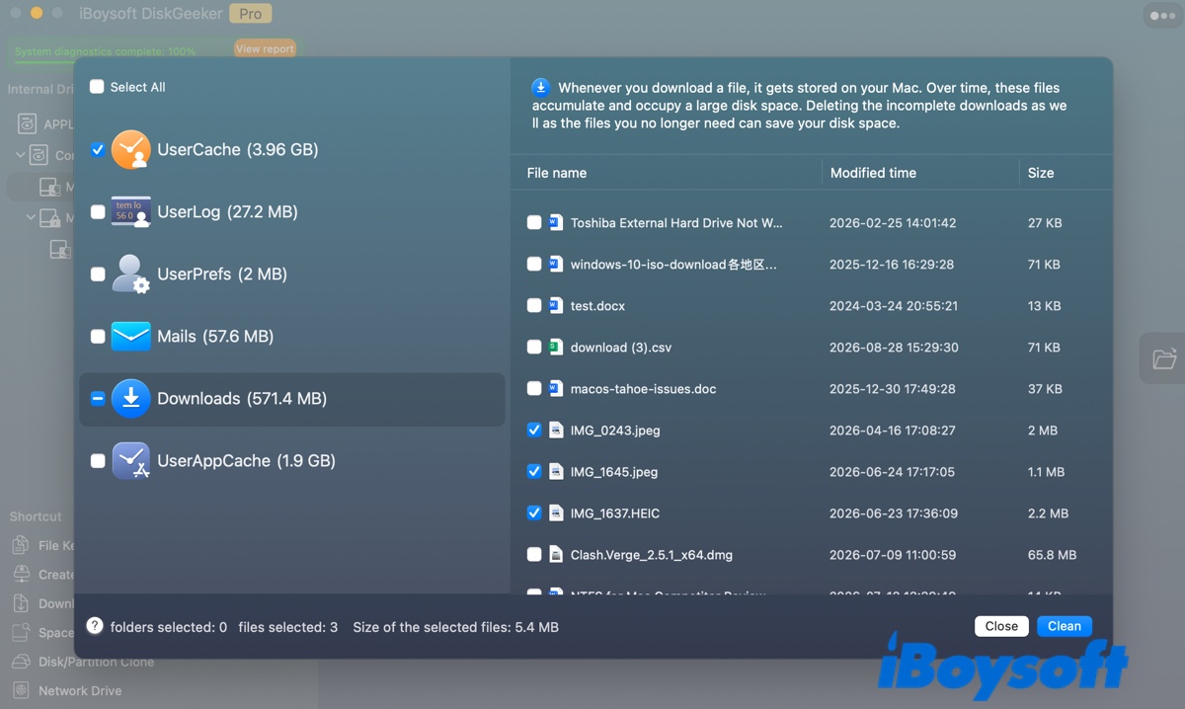Click the Word icon for test.docx

(x=556, y=306)
